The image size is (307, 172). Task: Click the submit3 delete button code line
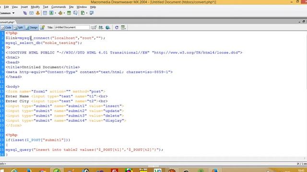point(65,116)
